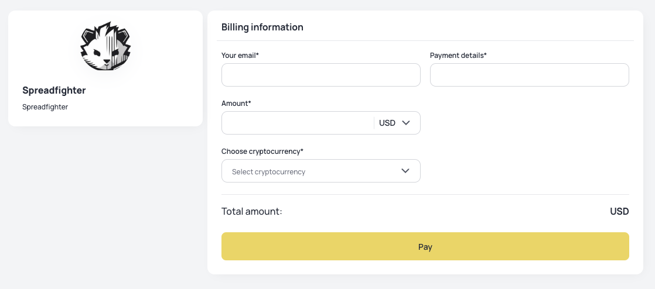Click the small Spreadfighter description text
Viewport: 655px width, 289px height.
tap(45, 107)
